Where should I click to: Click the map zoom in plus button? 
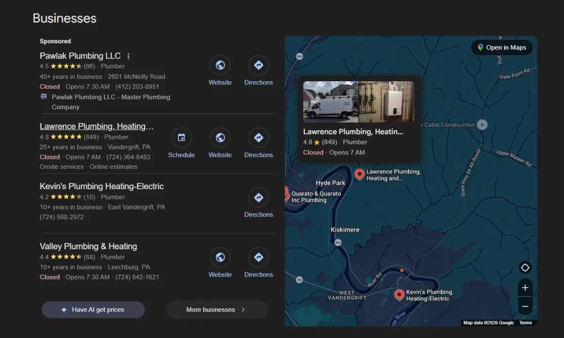click(525, 288)
